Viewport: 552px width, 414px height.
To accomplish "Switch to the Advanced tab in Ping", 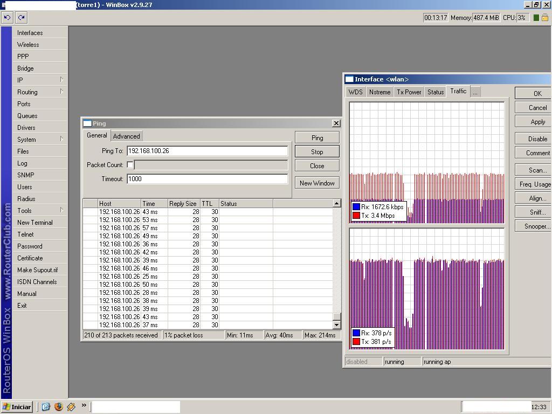I will 126,136.
